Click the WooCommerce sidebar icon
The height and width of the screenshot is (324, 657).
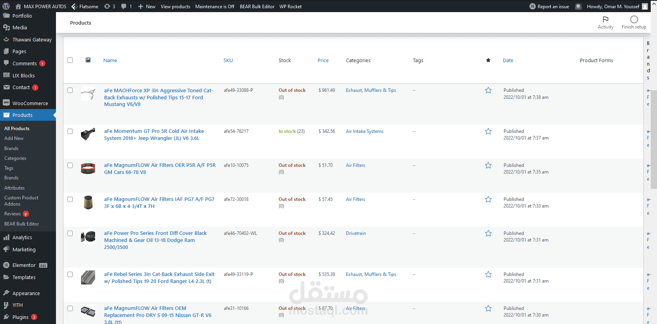pyautogui.click(x=6, y=103)
